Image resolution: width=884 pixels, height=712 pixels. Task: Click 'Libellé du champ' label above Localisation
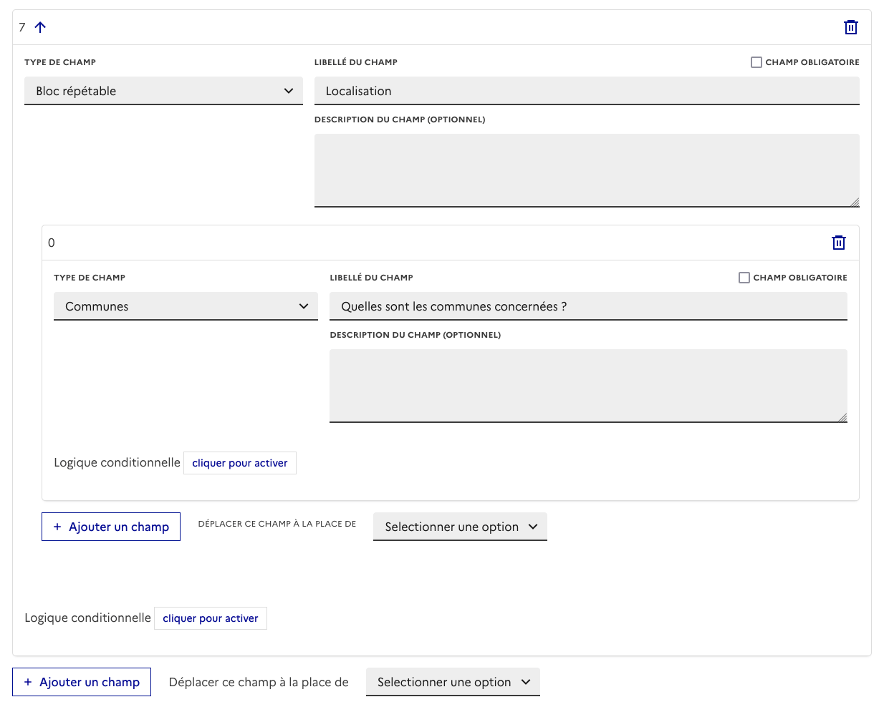355,62
